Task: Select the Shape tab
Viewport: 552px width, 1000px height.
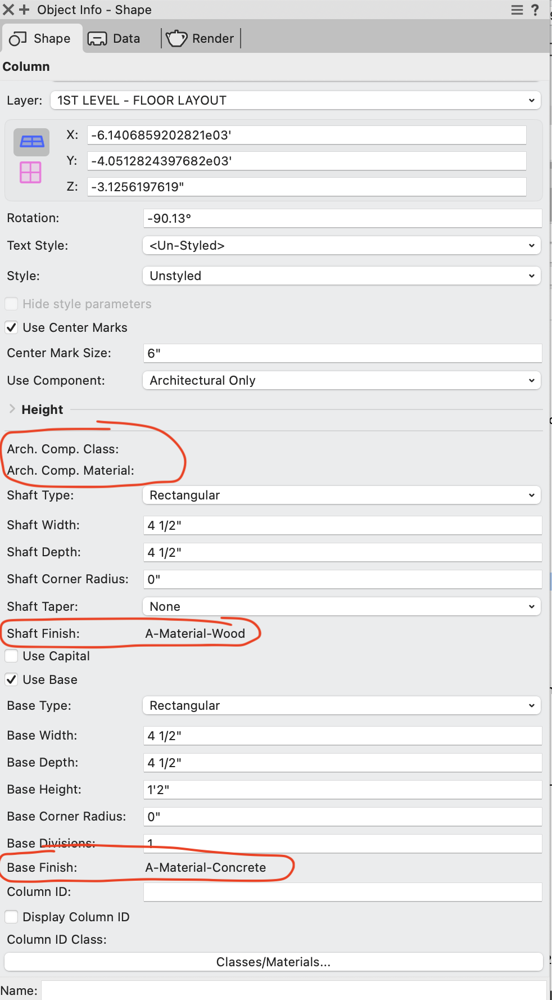Action: (x=40, y=38)
